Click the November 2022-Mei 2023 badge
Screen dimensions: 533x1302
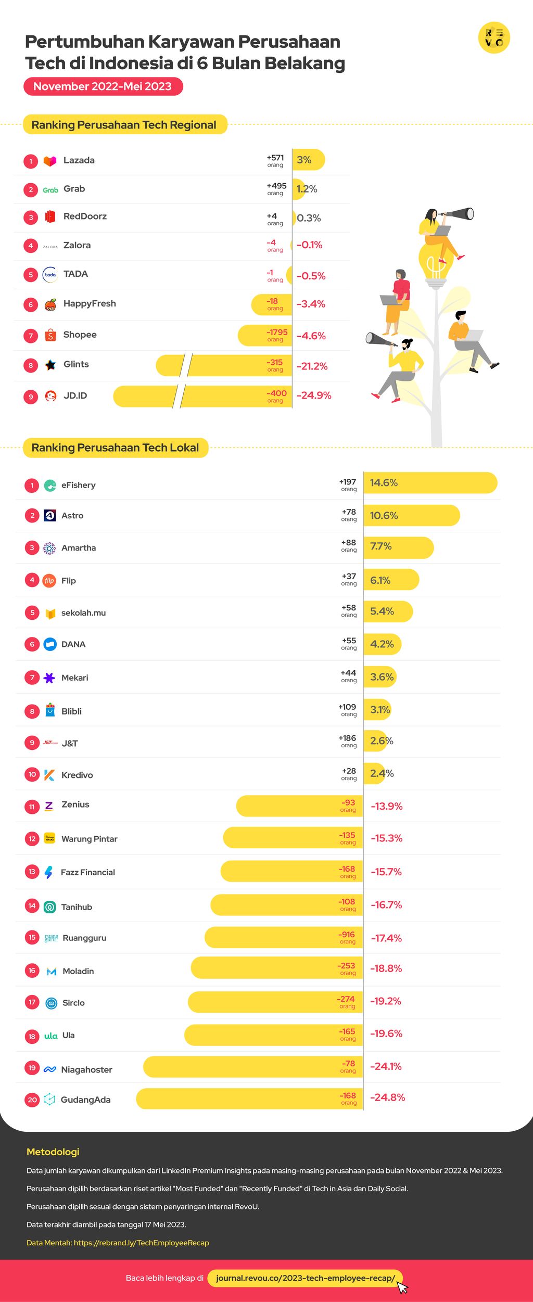click(103, 86)
